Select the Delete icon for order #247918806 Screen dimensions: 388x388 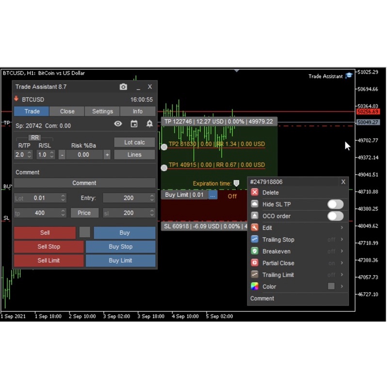point(255,192)
